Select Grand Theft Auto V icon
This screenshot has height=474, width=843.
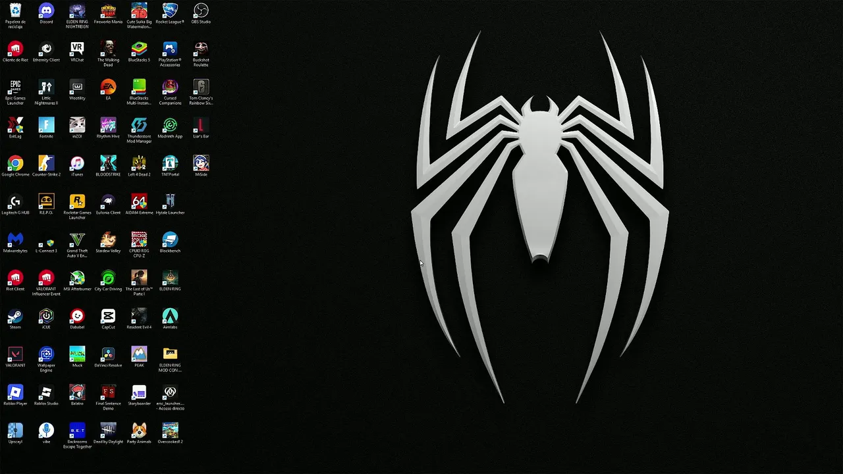[x=77, y=240]
